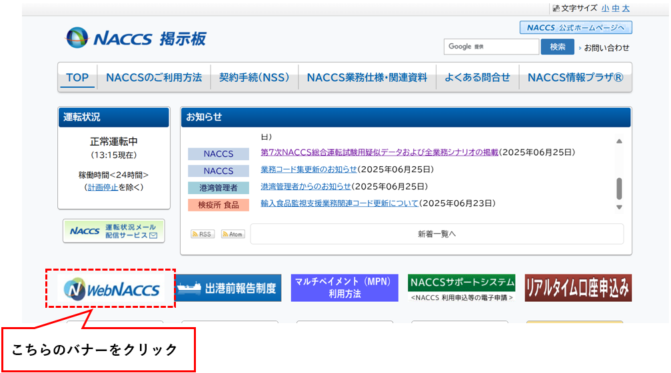Click the 検索 search button
This screenshot has height=373, width=671.
coord(558,47)
